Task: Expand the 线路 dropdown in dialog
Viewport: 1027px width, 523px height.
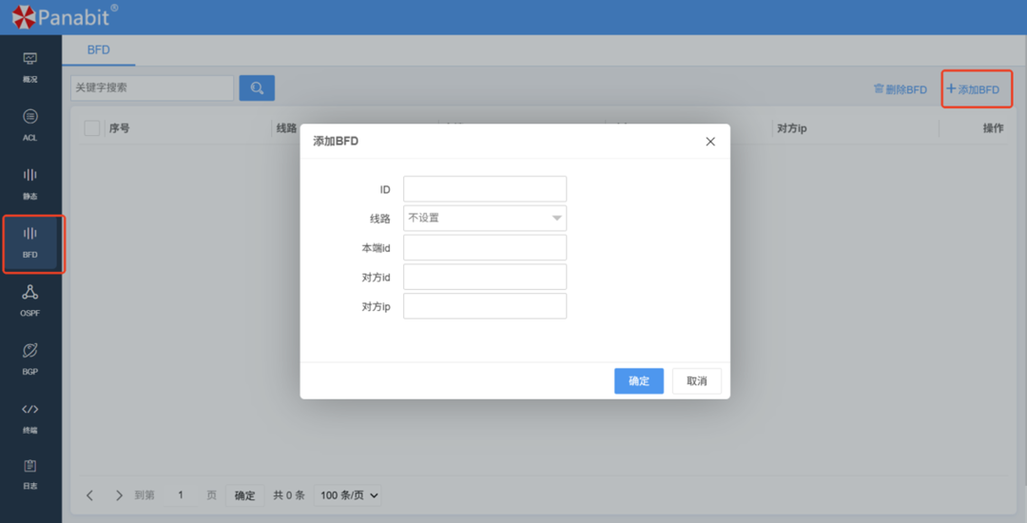Action: 485,218
